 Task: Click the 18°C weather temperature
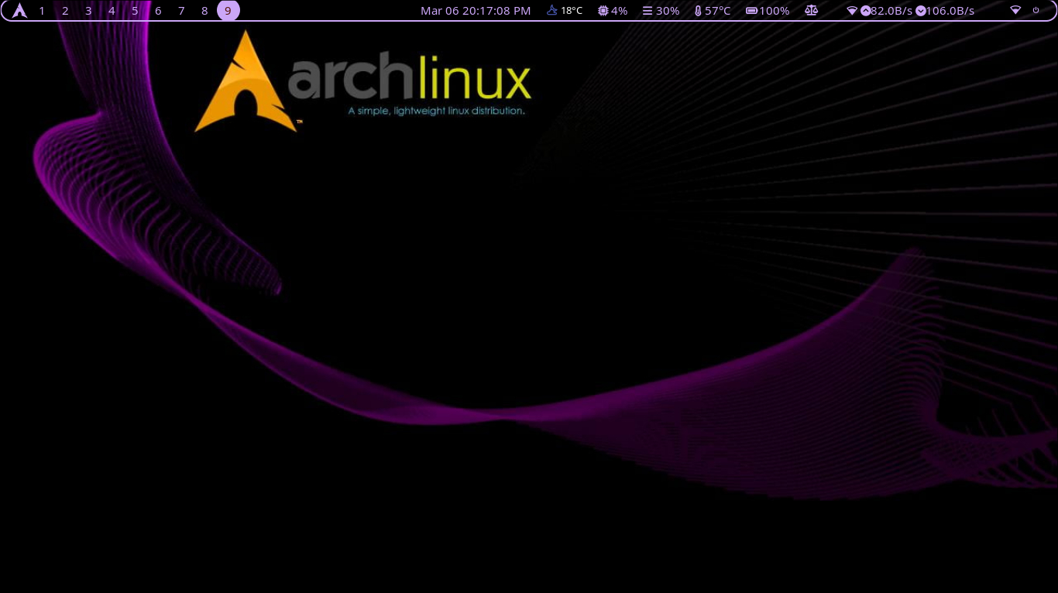click(x=572, y=11)
